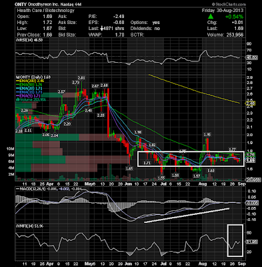The width and height of the screenshot is (262, 267).
Task: Click the MFI(14) indicator label
Action: tap(29, 226)
